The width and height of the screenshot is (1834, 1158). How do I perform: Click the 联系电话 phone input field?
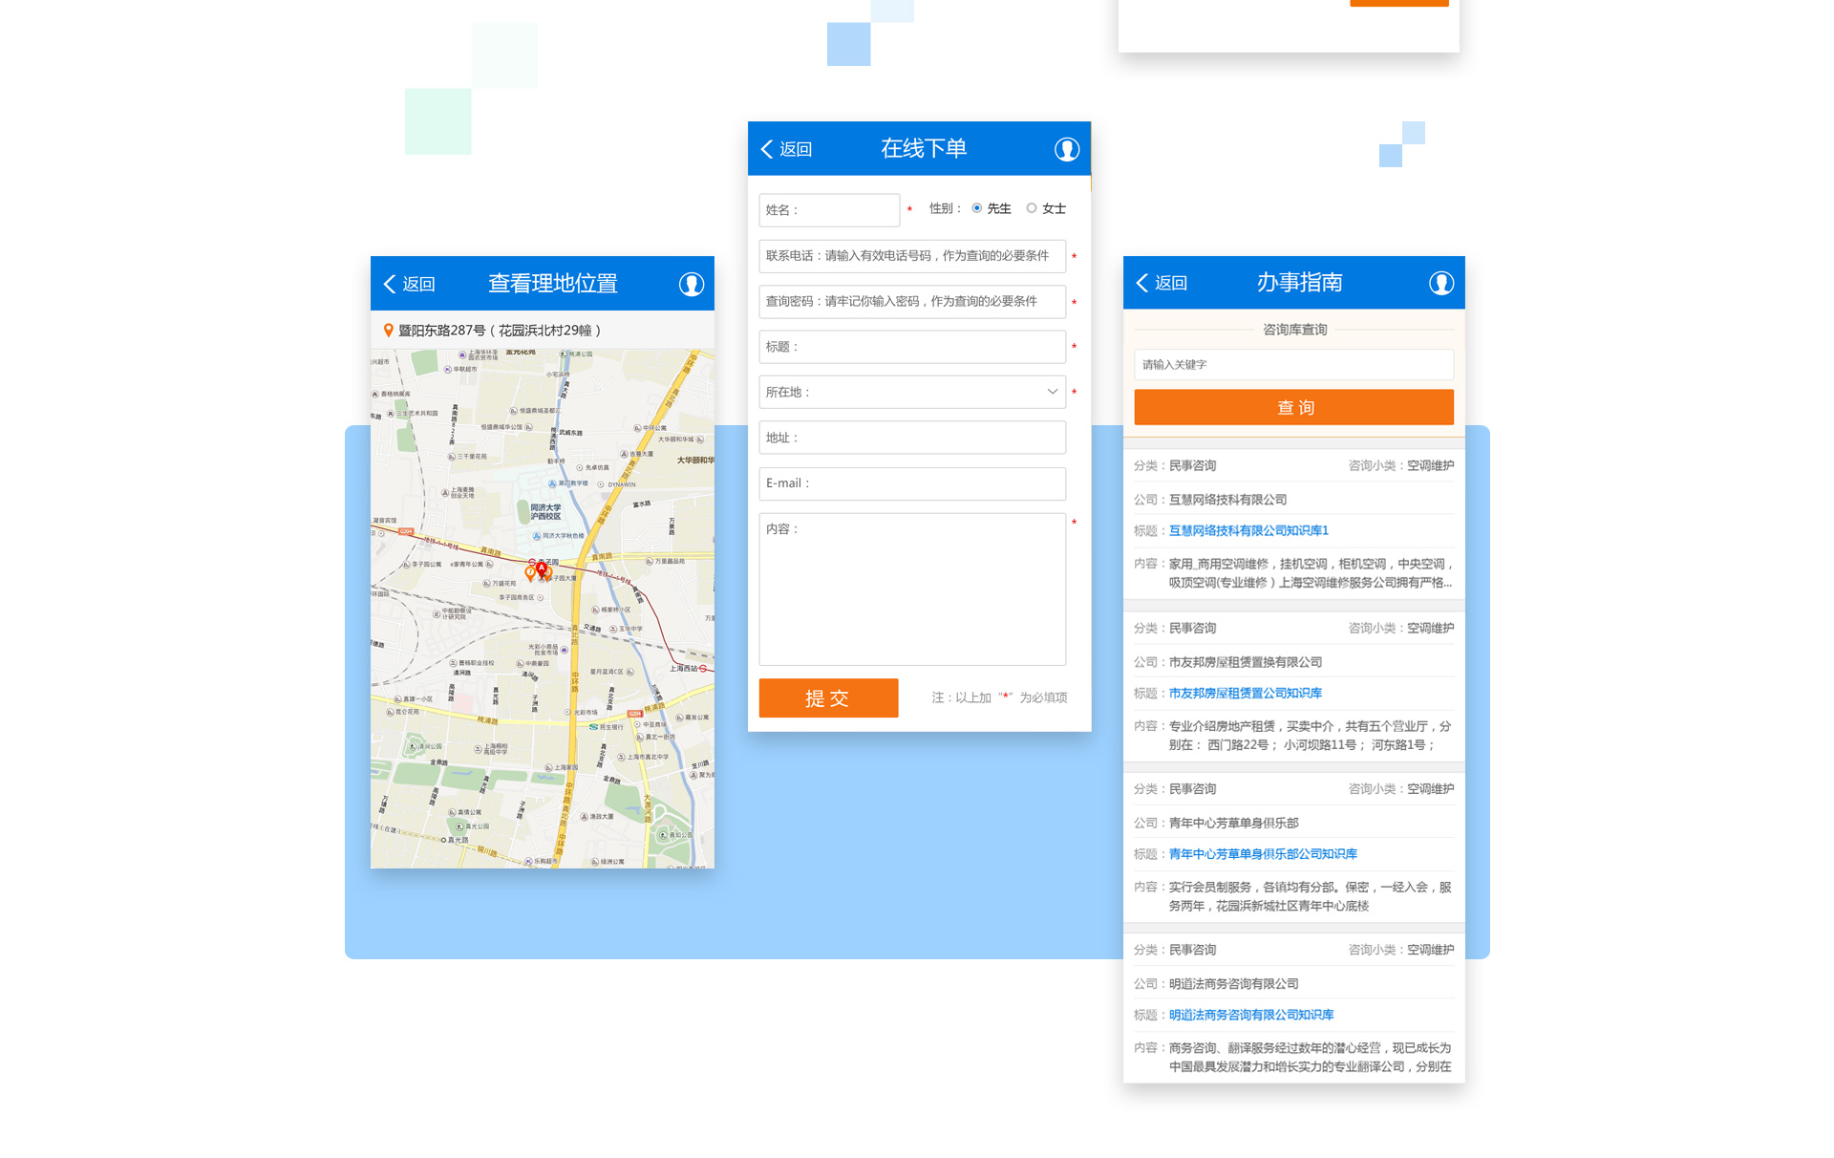[911, 256]
